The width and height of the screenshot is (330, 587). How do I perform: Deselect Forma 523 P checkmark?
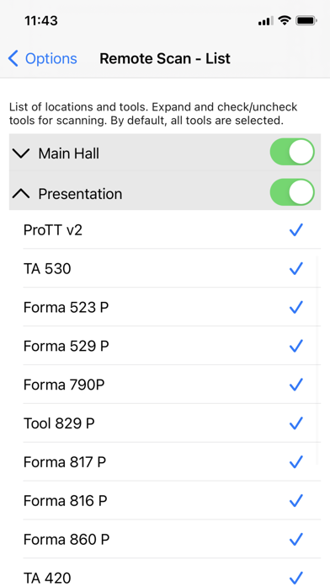[295, 307]
